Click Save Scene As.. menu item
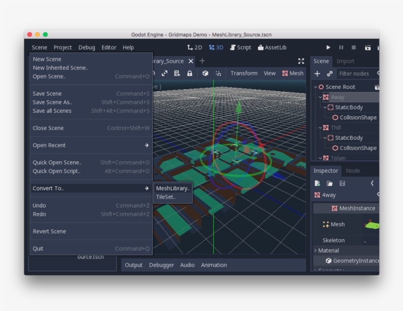The height and width of the screenshot is (311, 403). click(x=91, y=102)
